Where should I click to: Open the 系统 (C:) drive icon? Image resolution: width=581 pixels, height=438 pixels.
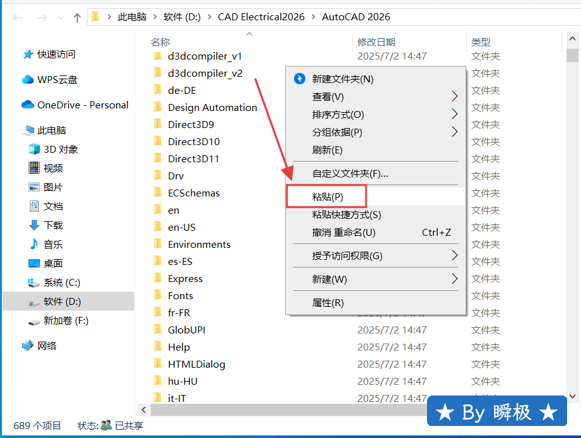pyautogui.click(x=34, y=283)
